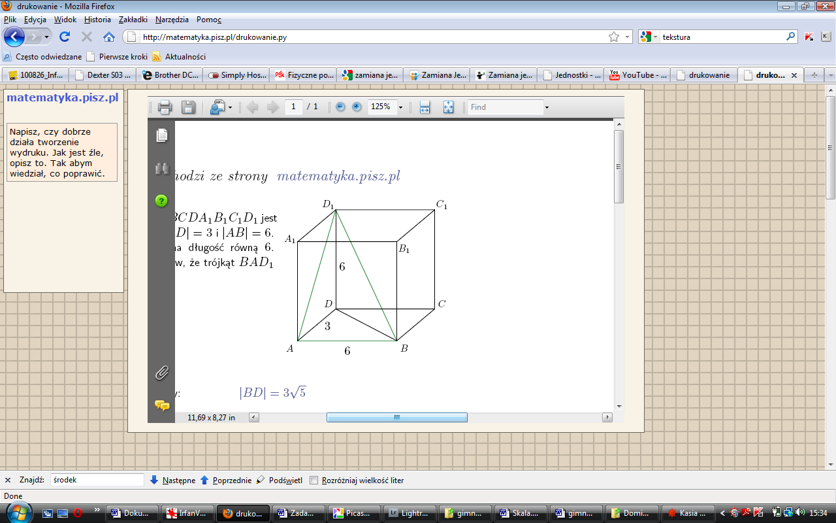Click the PDF horizontal scrollbar thumb
Image resolution: width=836 pixels, height=523 pixels.
pyautogui.click(x=396, y=417)
